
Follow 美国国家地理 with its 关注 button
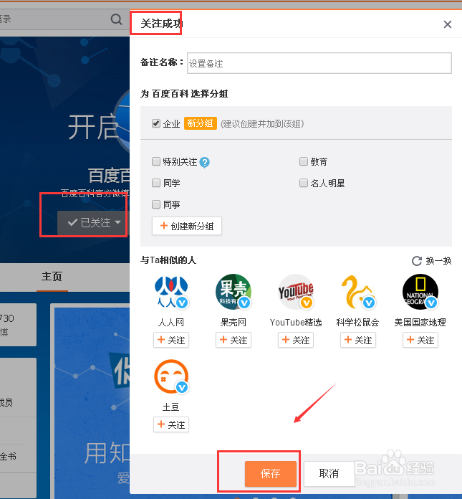[420, 340]
